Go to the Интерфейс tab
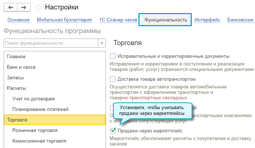The height and width of the screenshot is (148, 255). (207, 20)
